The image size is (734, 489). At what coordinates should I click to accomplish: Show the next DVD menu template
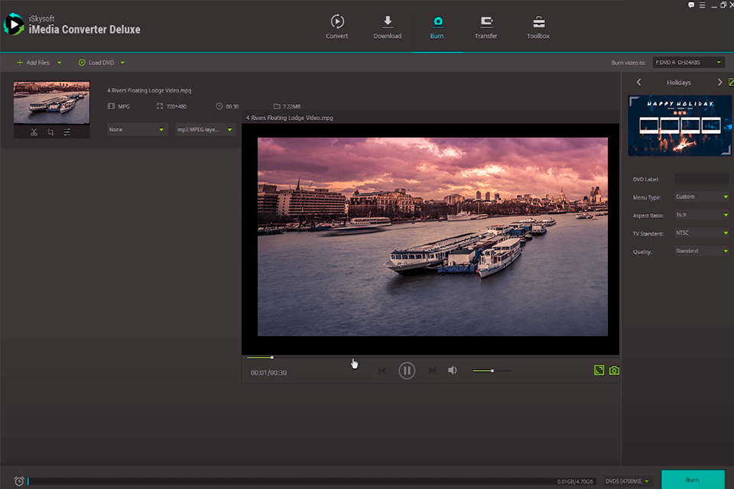[719, 83]
